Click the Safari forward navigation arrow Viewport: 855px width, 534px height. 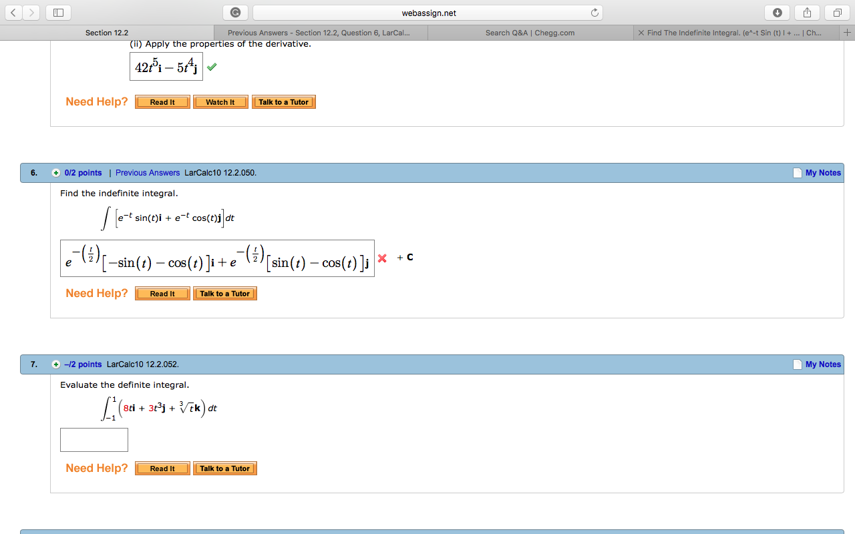(30, 12)
